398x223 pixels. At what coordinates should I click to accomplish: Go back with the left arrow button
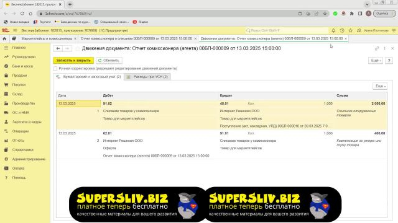58,48
